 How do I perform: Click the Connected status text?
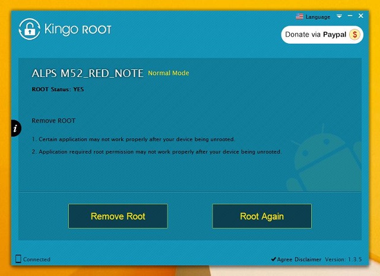[x=37, y=259]
